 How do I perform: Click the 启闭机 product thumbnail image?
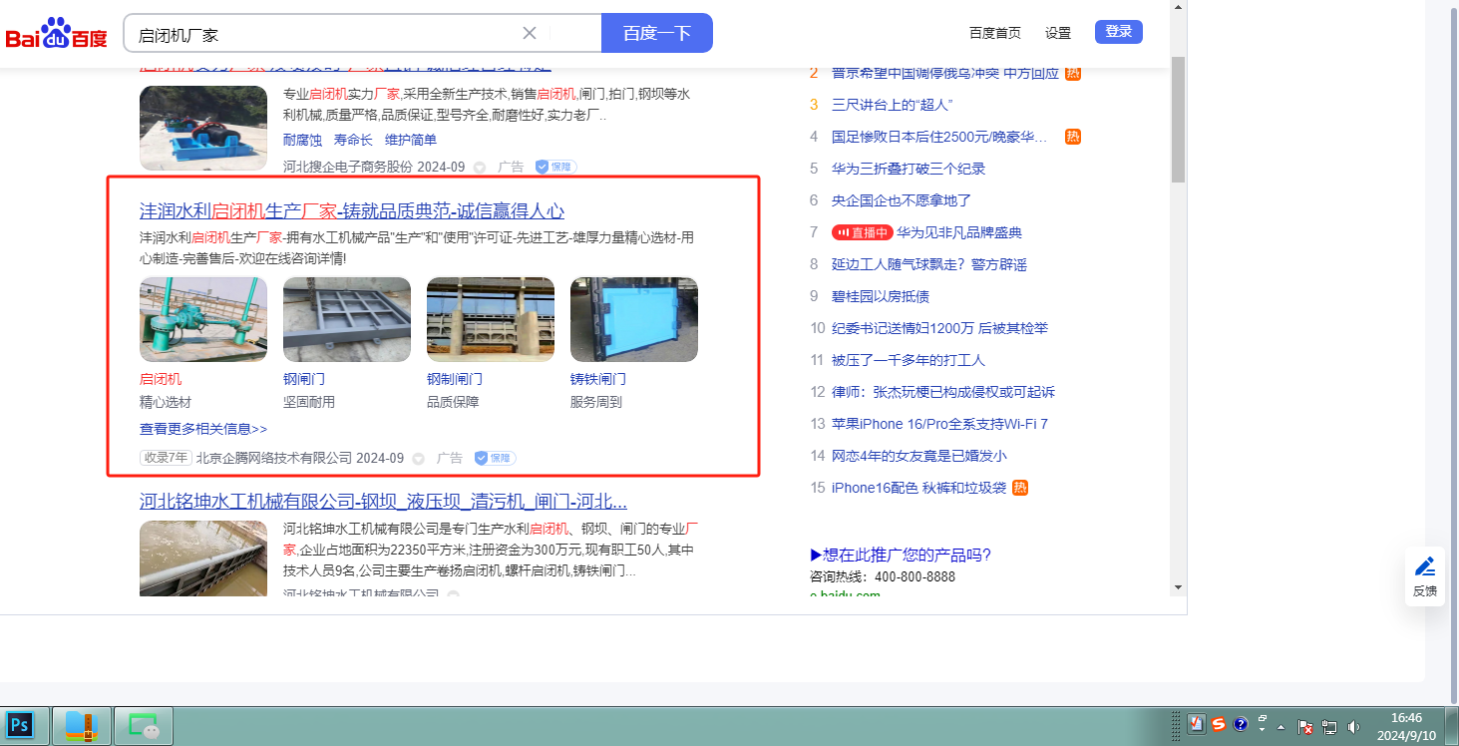click(203, 319)
